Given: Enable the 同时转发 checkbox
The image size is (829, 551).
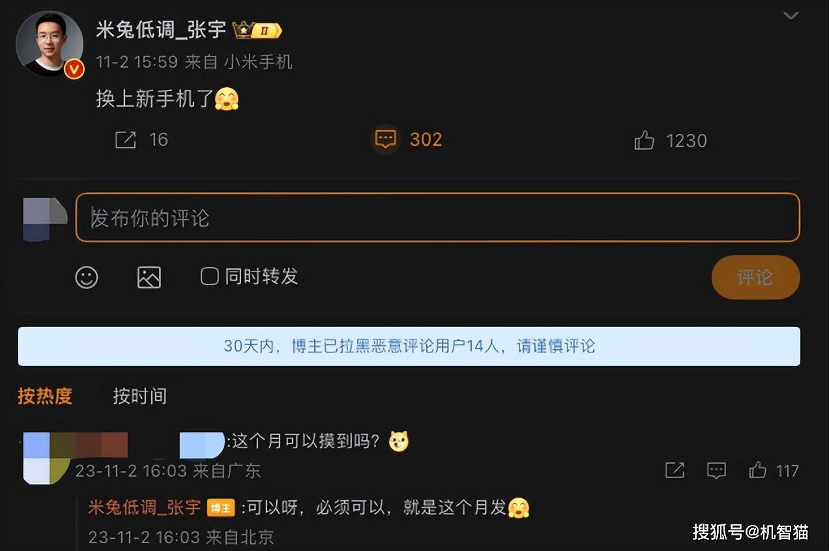Looking at the screenshot, I should point(209,276).
